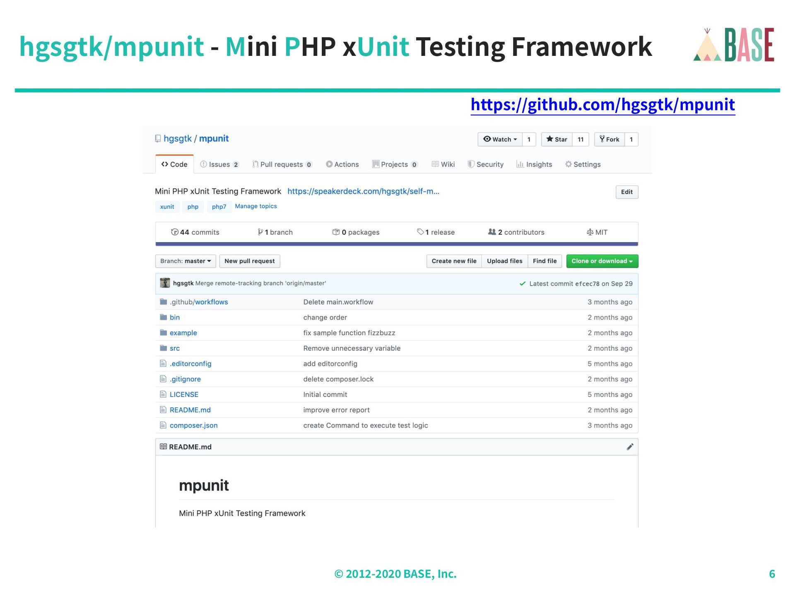Click the Upload files button
The height and width of the screenshot is (596, 795).
click(x=504, y=261)
